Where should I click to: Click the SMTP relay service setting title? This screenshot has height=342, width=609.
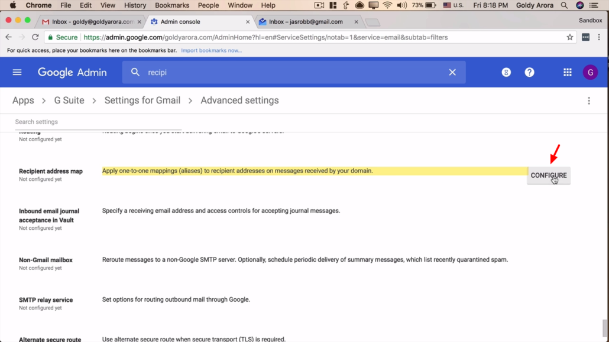[46, 300]
